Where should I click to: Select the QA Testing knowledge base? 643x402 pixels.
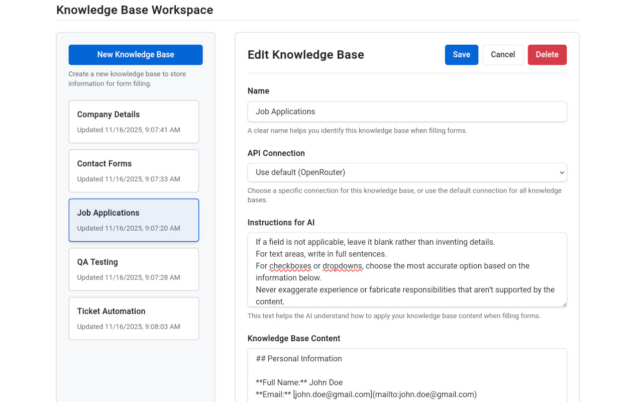(x=134, y=269)
